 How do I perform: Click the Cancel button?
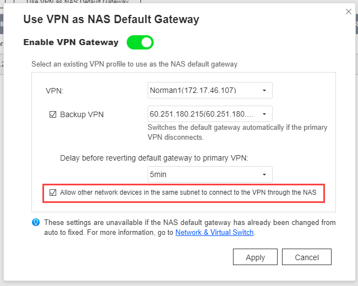click(307, 257)
